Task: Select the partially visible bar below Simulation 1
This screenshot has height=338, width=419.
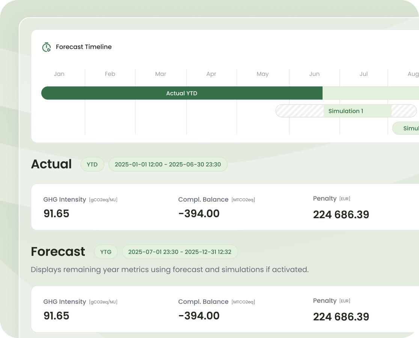Action: (406, 128)
